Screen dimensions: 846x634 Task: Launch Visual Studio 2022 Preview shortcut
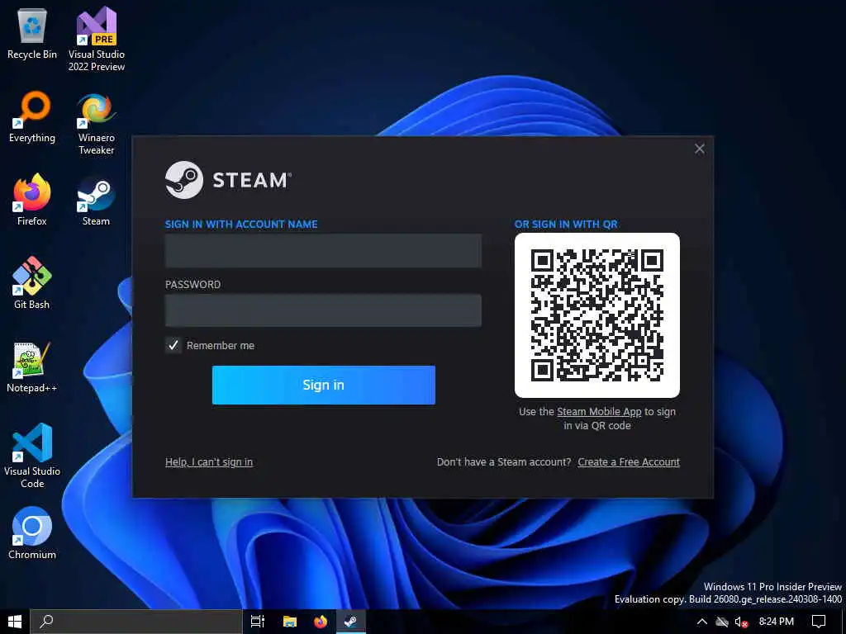click(96, 39)
